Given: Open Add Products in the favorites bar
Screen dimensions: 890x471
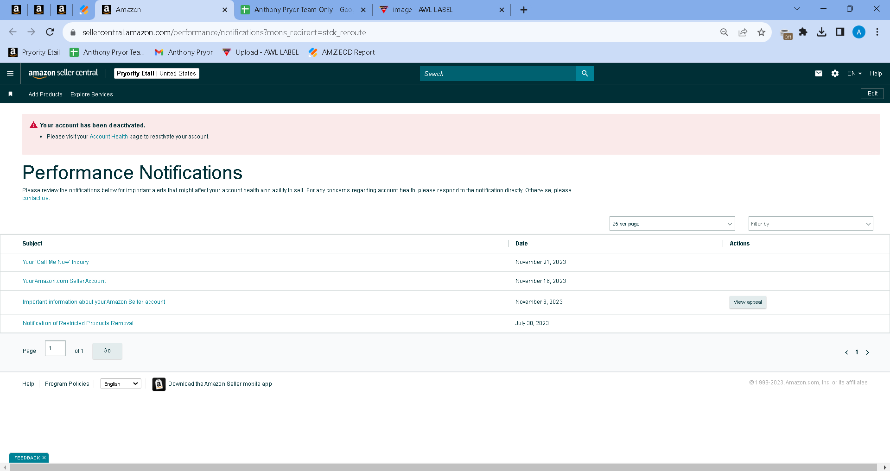Looking at the screenshot, I should pos(45,94).
